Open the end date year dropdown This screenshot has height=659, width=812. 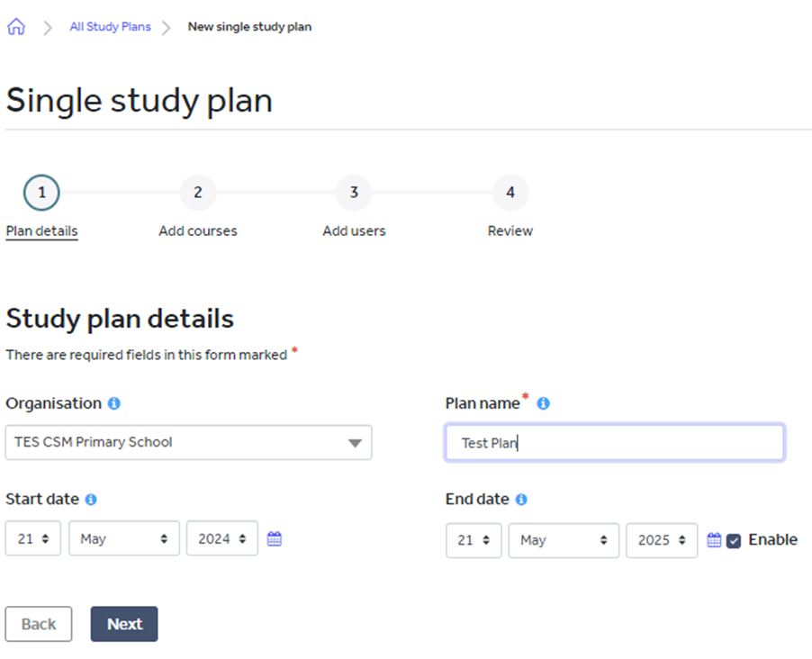[662, 540]
